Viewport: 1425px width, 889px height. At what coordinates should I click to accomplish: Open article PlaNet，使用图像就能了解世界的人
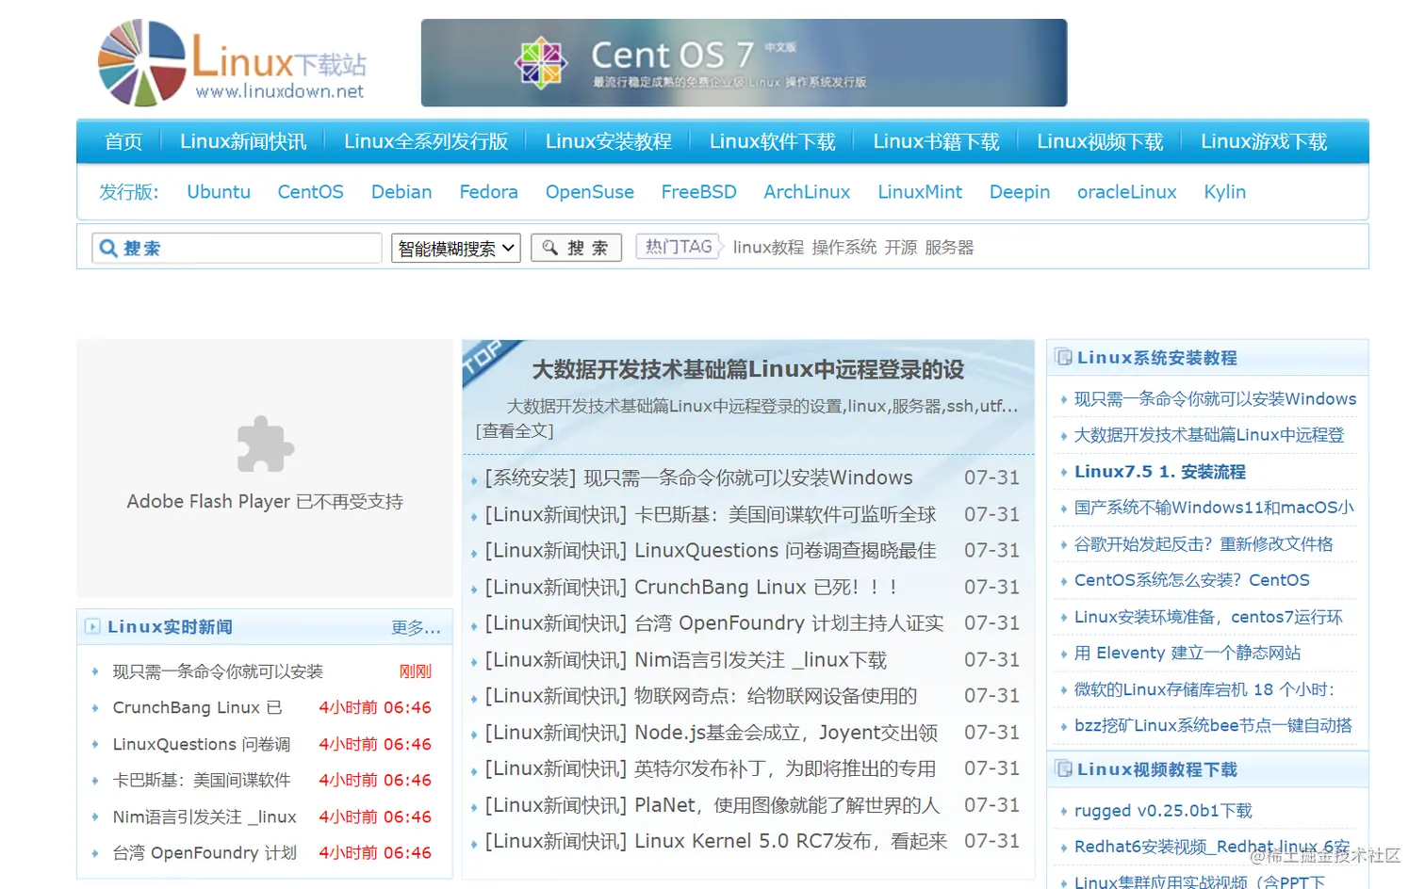[787, 805]
